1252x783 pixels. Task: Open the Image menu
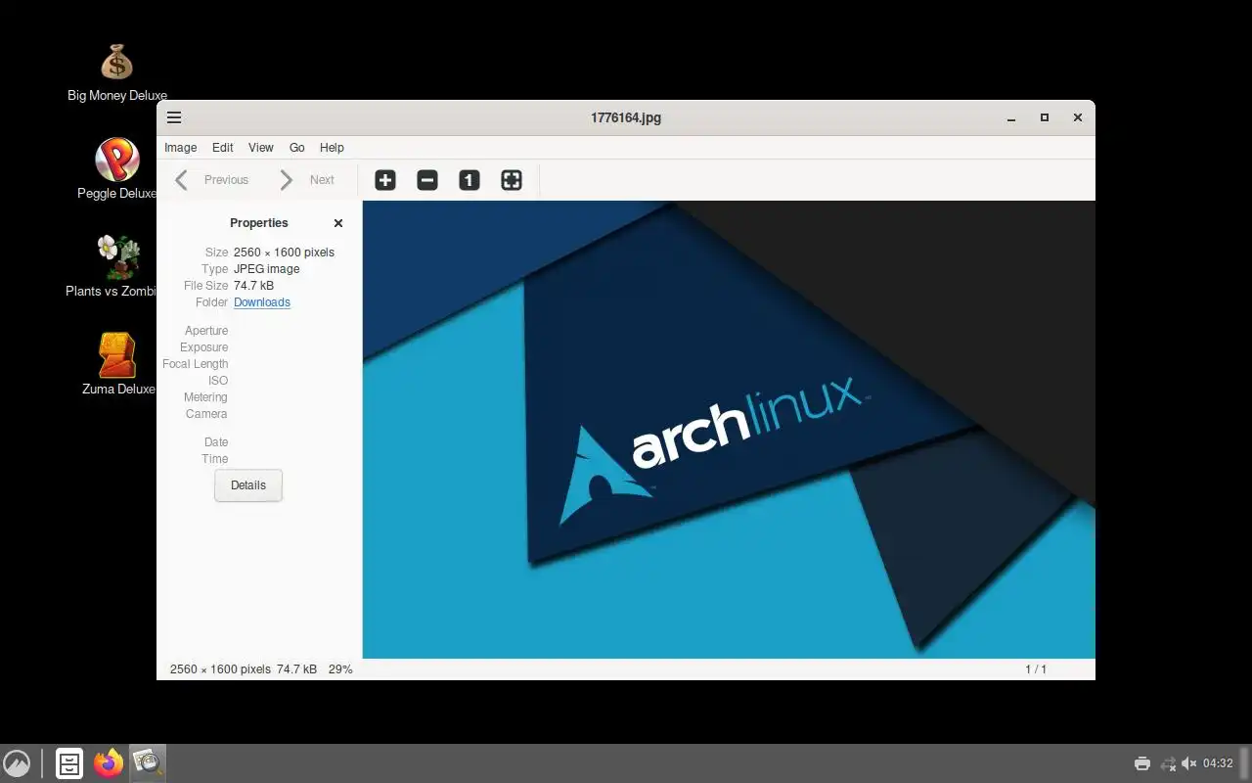pos(180,148)
